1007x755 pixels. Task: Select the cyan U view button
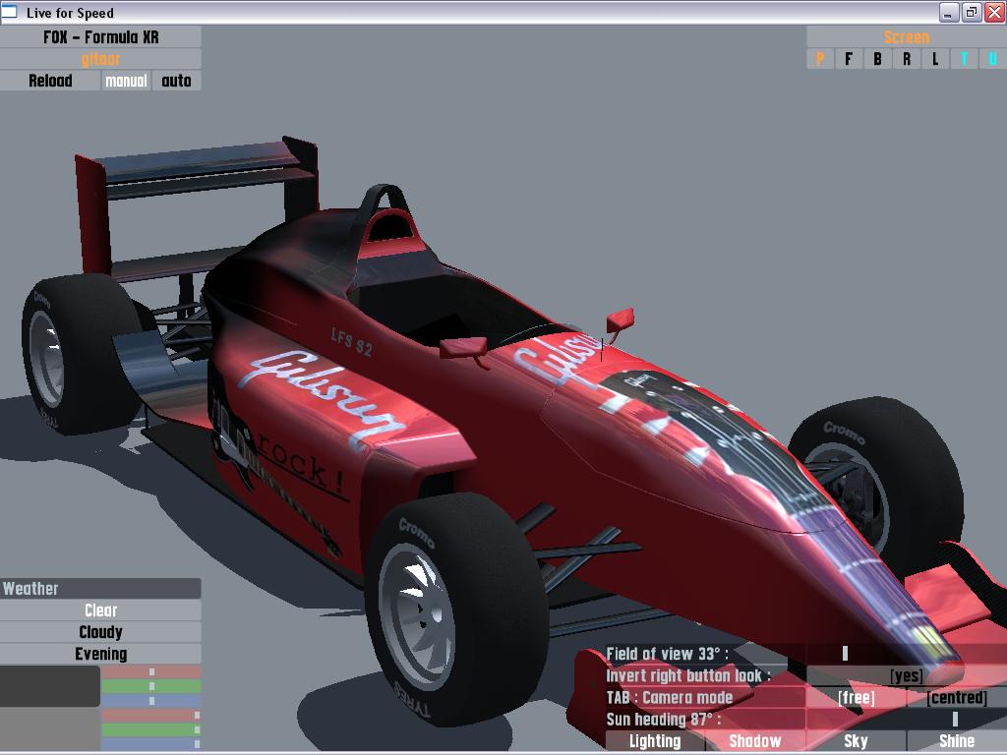click(x=993, y=59)
